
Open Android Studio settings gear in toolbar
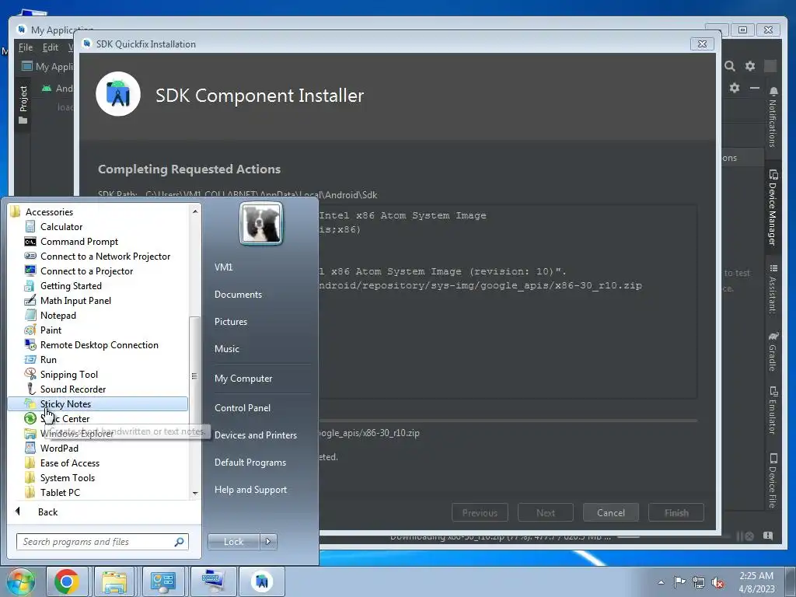[x=750, y=66]
